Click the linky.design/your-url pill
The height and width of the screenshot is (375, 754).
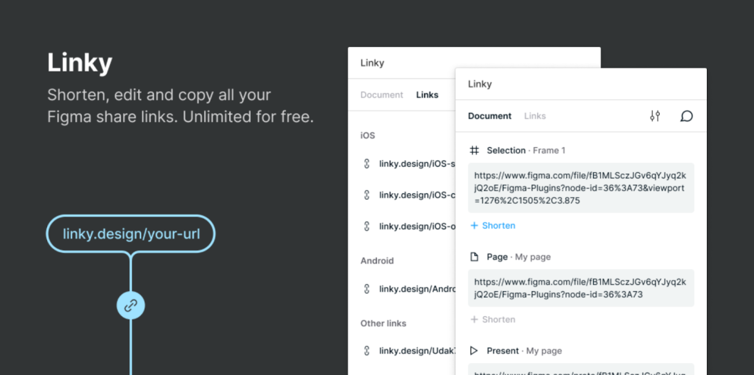coord(131,234)
